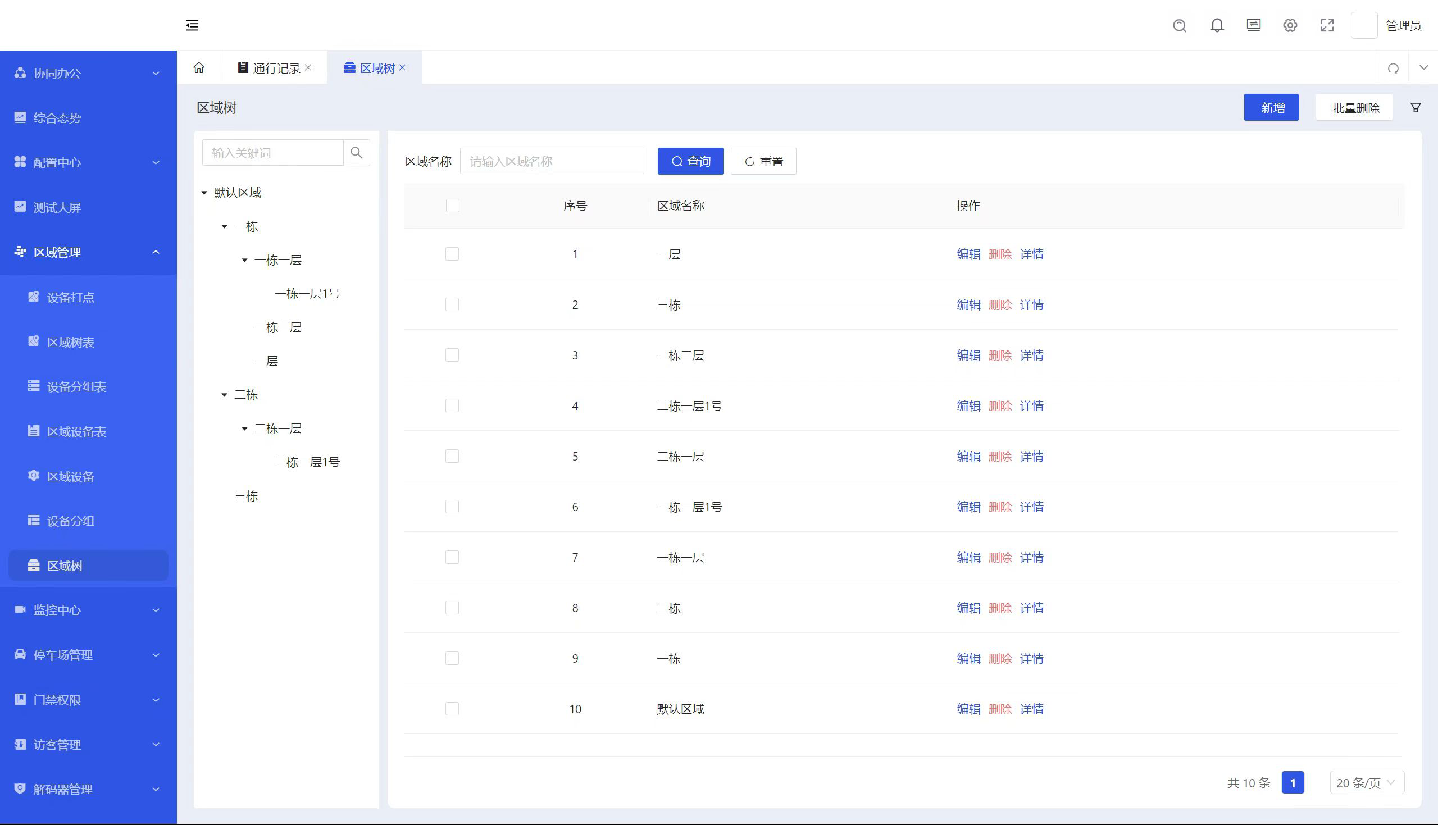
Task: Expand the 停车场管理 menu chevron
Action: [x=156, y=655]
